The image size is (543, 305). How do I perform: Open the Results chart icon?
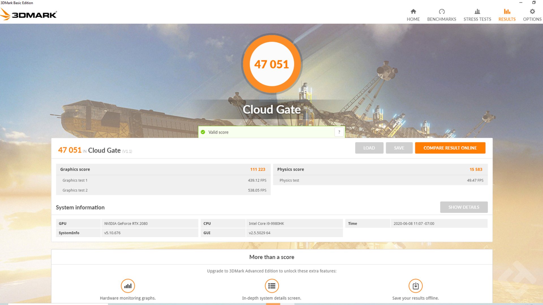pyautogui.click(x=507, y=12)
